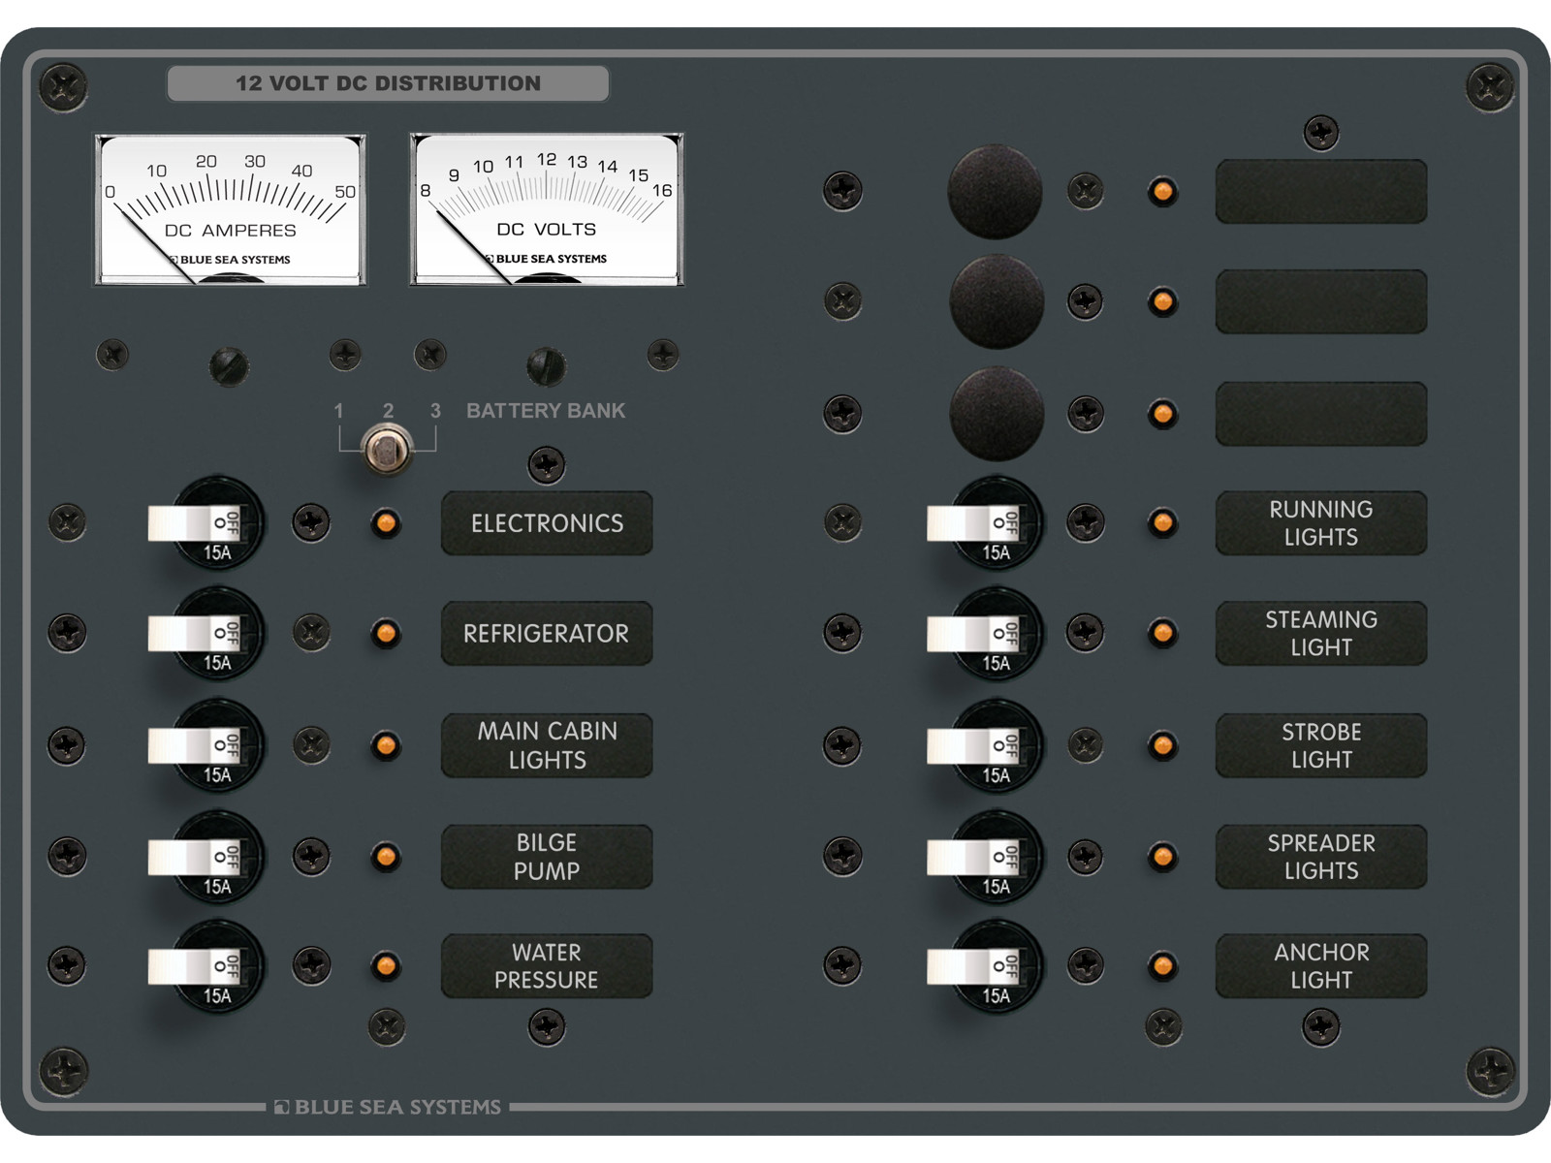
Task: Select the Spreader Lights label
Action: 1320,857
